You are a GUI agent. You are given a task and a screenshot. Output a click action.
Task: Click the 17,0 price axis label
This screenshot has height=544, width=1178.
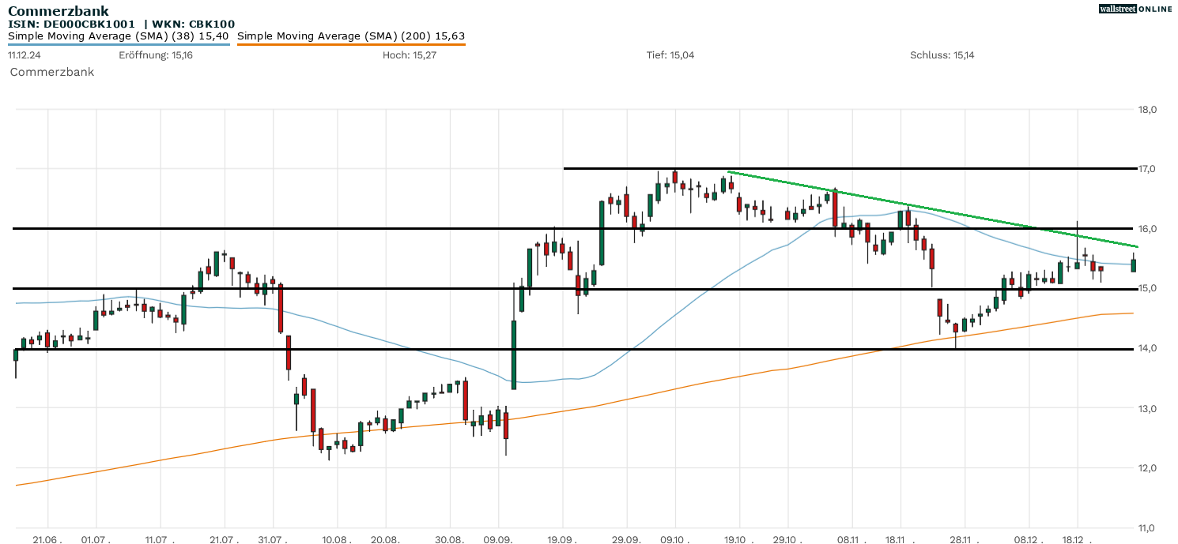1147,169
